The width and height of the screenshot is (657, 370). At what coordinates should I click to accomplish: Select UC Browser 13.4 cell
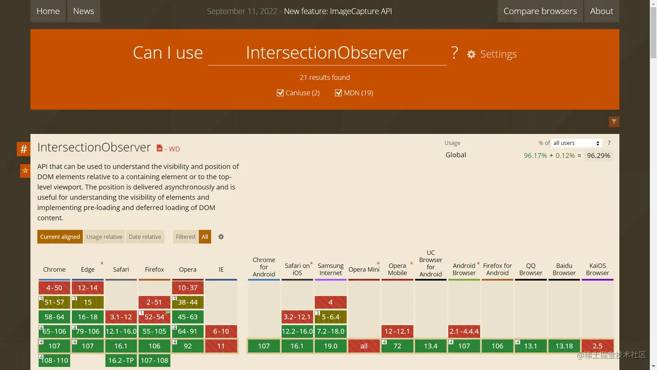[431, 346]
